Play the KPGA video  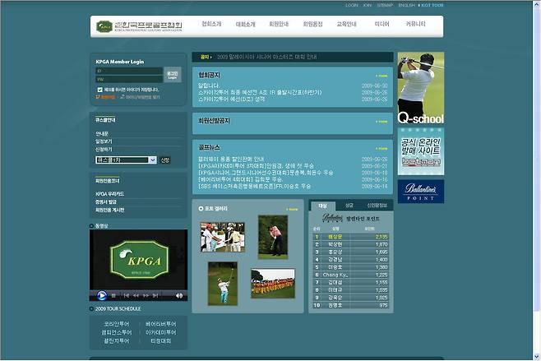pos(103,295)
